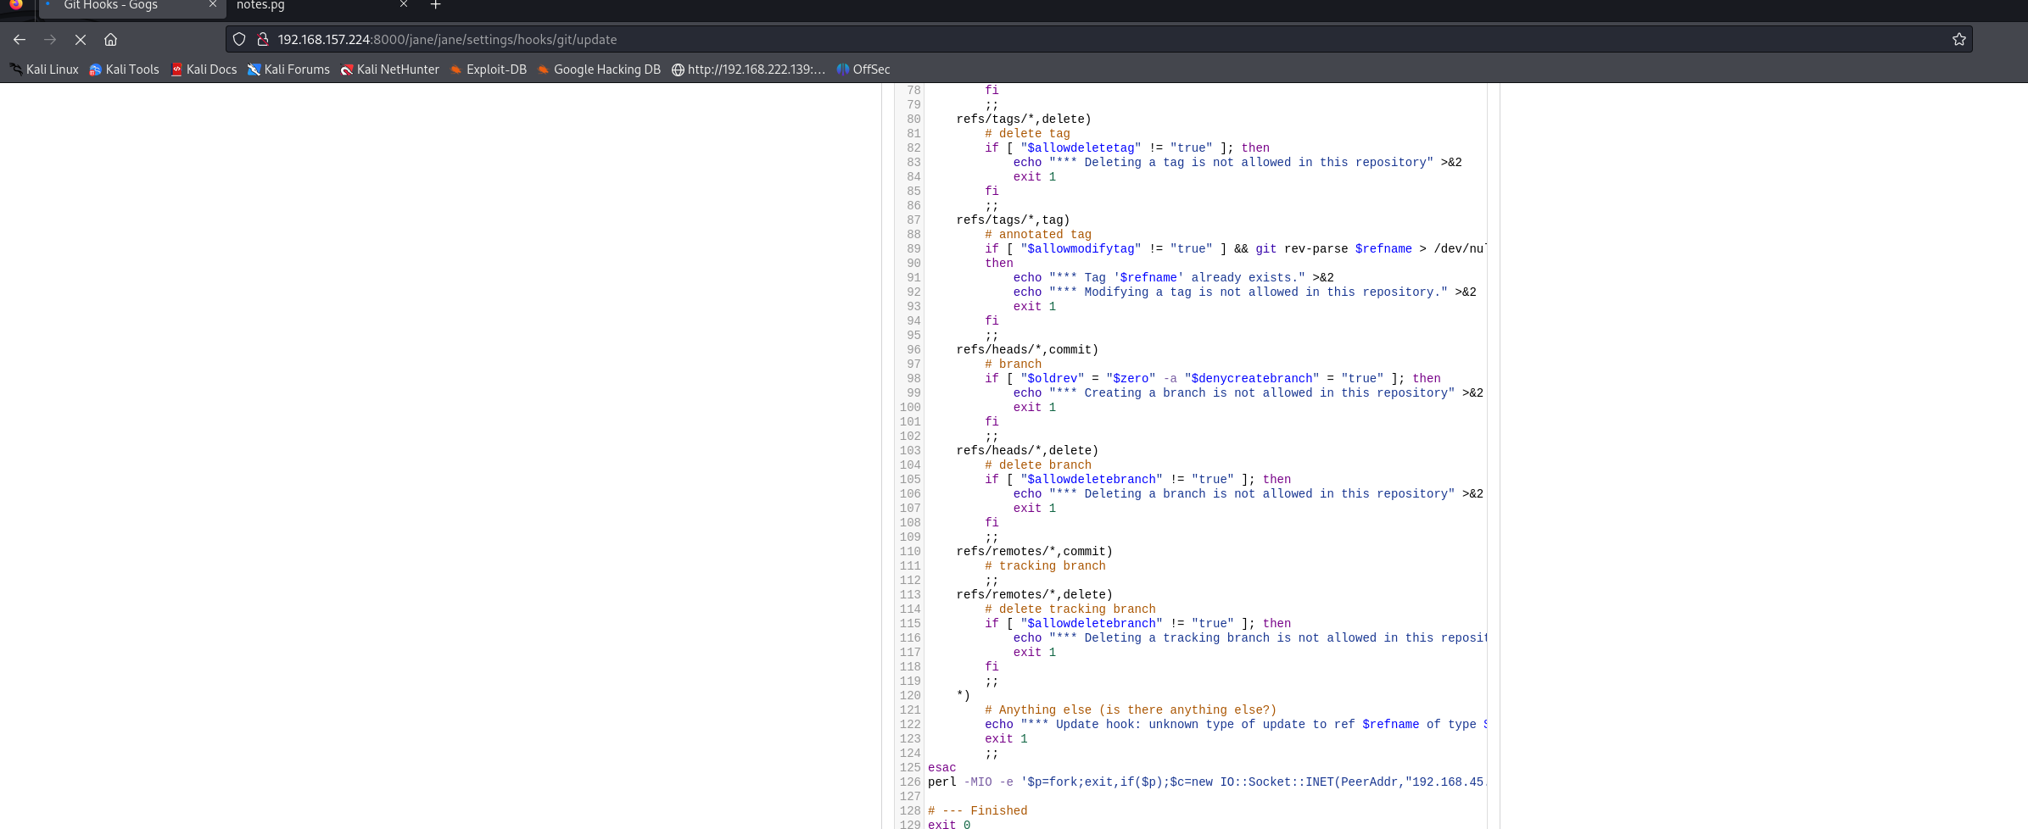Click the 'refs/tags/*,delete)' line
This screenshot has height=829, width=2028.
point(1024,120)
